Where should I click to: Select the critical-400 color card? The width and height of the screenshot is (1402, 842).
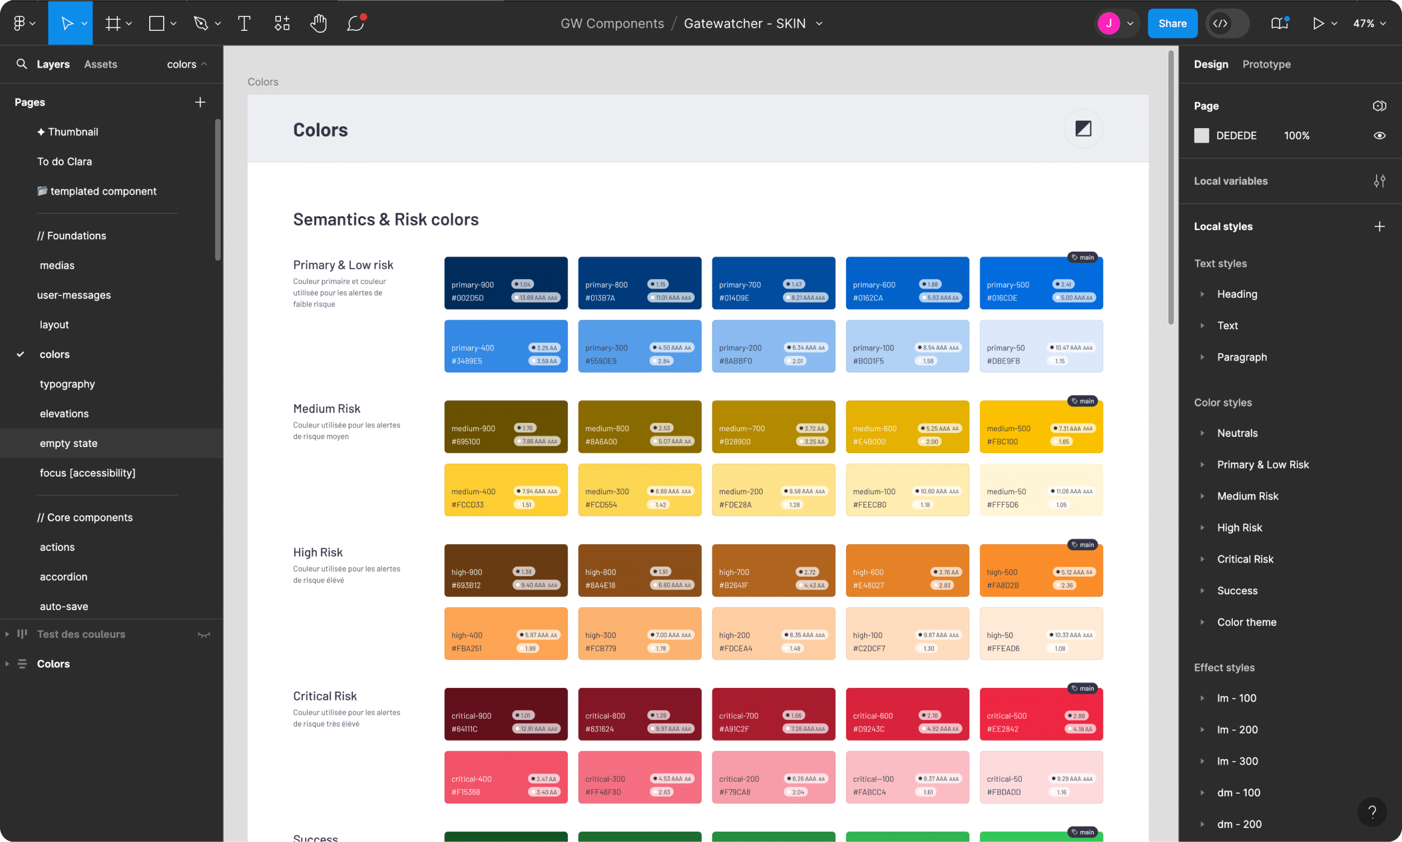pos(506,777)
